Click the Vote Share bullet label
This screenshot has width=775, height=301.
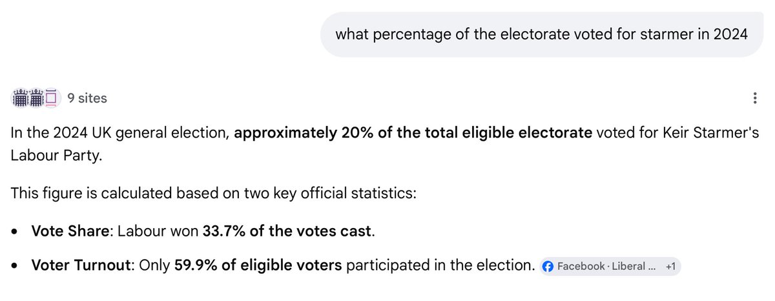pos(68,231)
